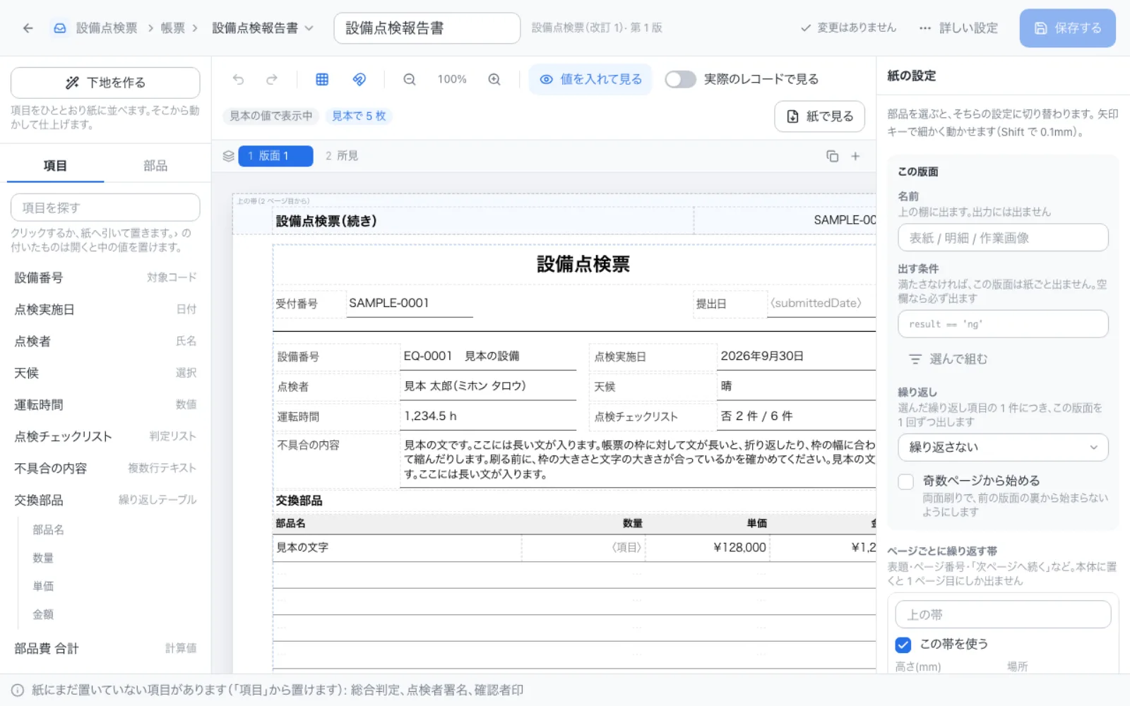Add a new 版面 with plus icon
1130x706 pixels.
tap(855, 156)
